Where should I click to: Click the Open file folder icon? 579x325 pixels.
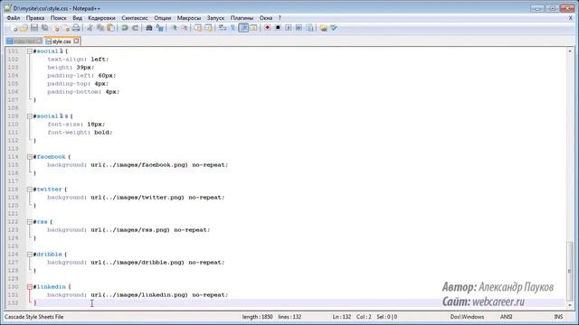pos(24,28)
